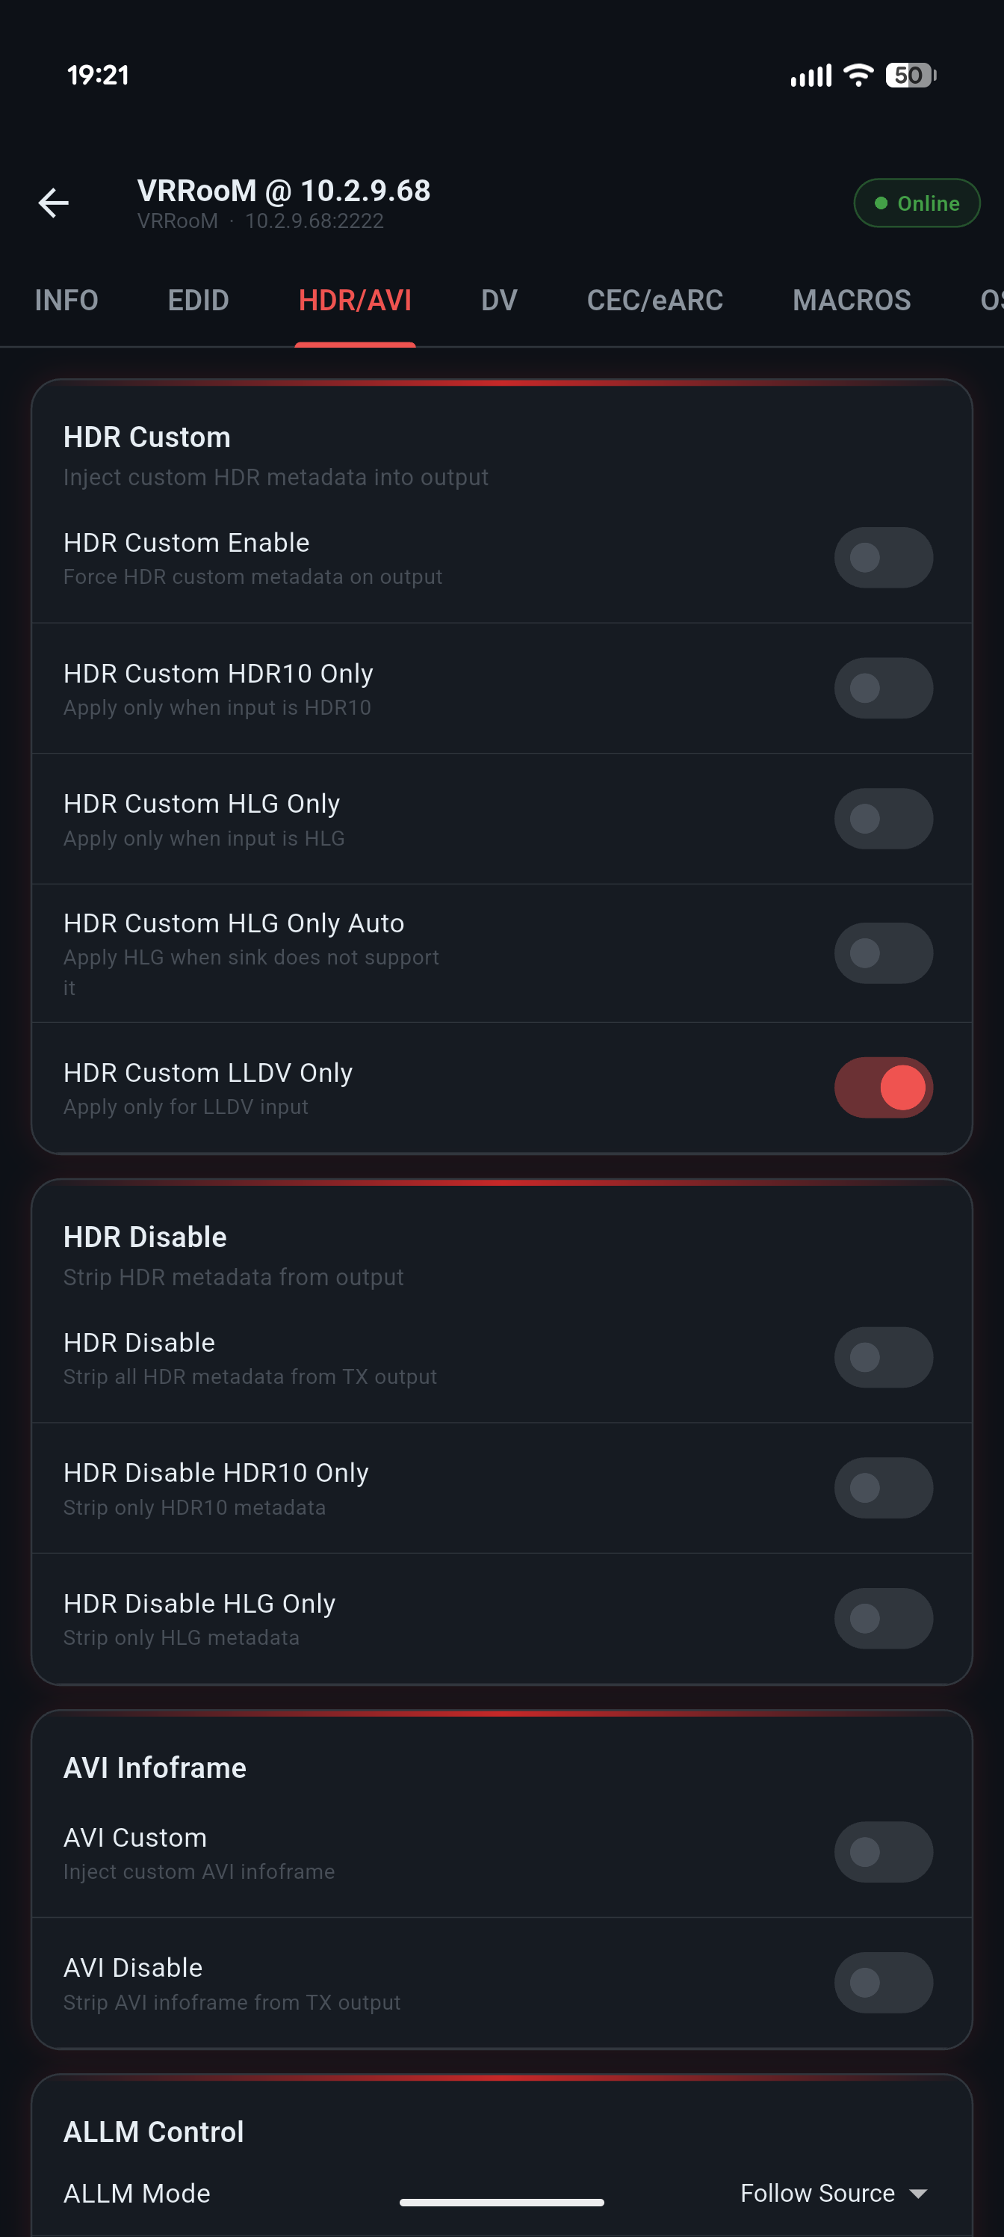Image resolution: width=1004 pixels, height=2237 pixels.
Task: Enable the HDR Custom Enable switch
Action: 884,558
